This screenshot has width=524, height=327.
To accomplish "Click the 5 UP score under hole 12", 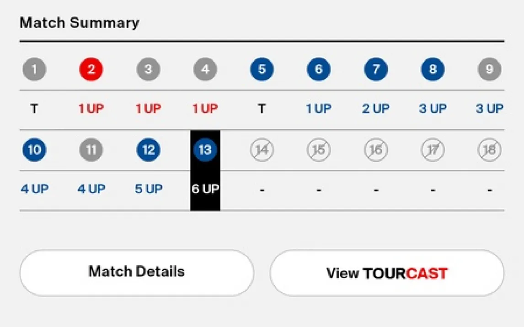I will tap(148, 190).
